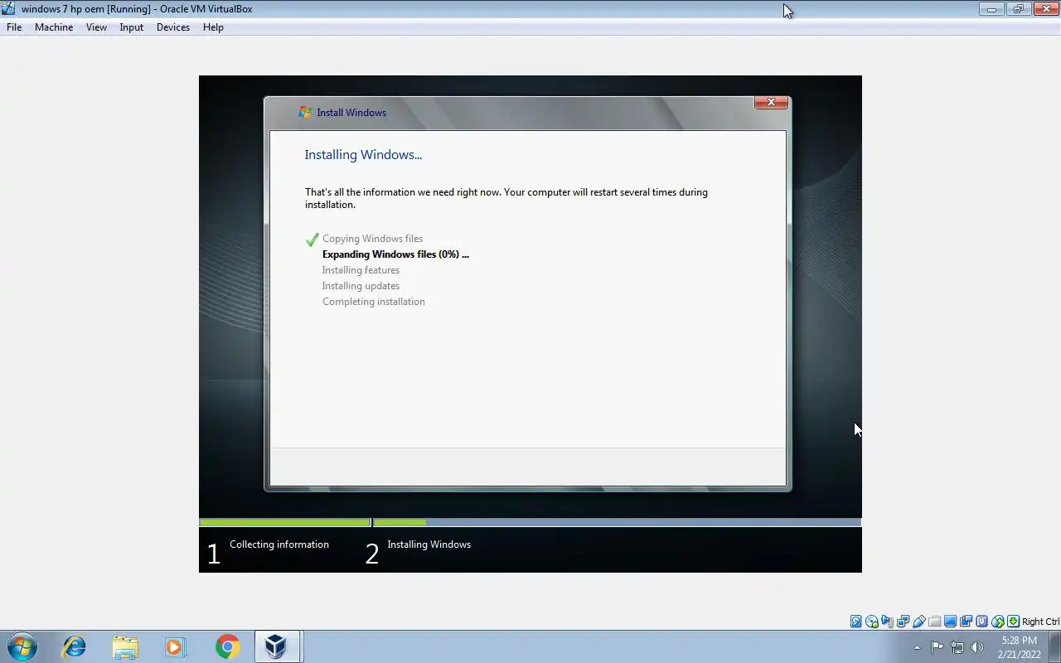Click the 'Install Windows' dialog title

coord(351,112)
